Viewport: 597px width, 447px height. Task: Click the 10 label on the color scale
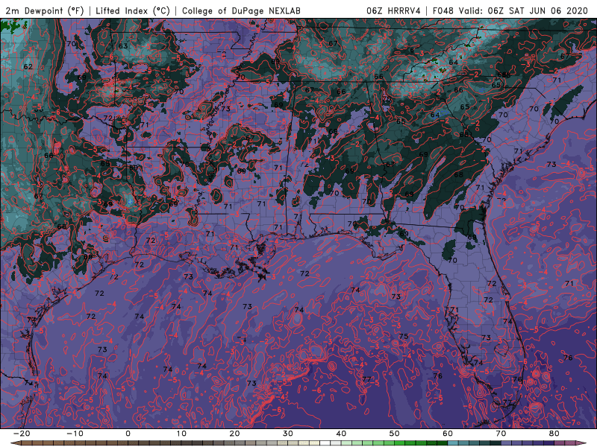tap(181, 434)
